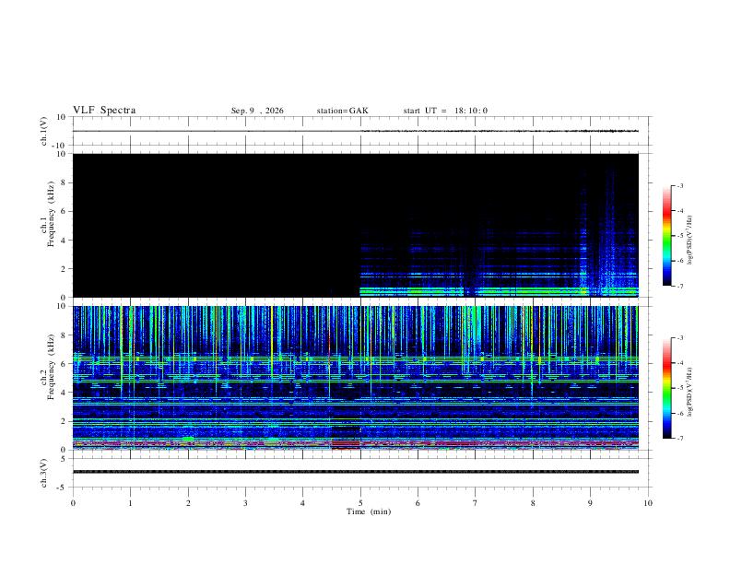
Task: Click the green patch near minute 2 in ch.2
Action: tap(188, 439)
